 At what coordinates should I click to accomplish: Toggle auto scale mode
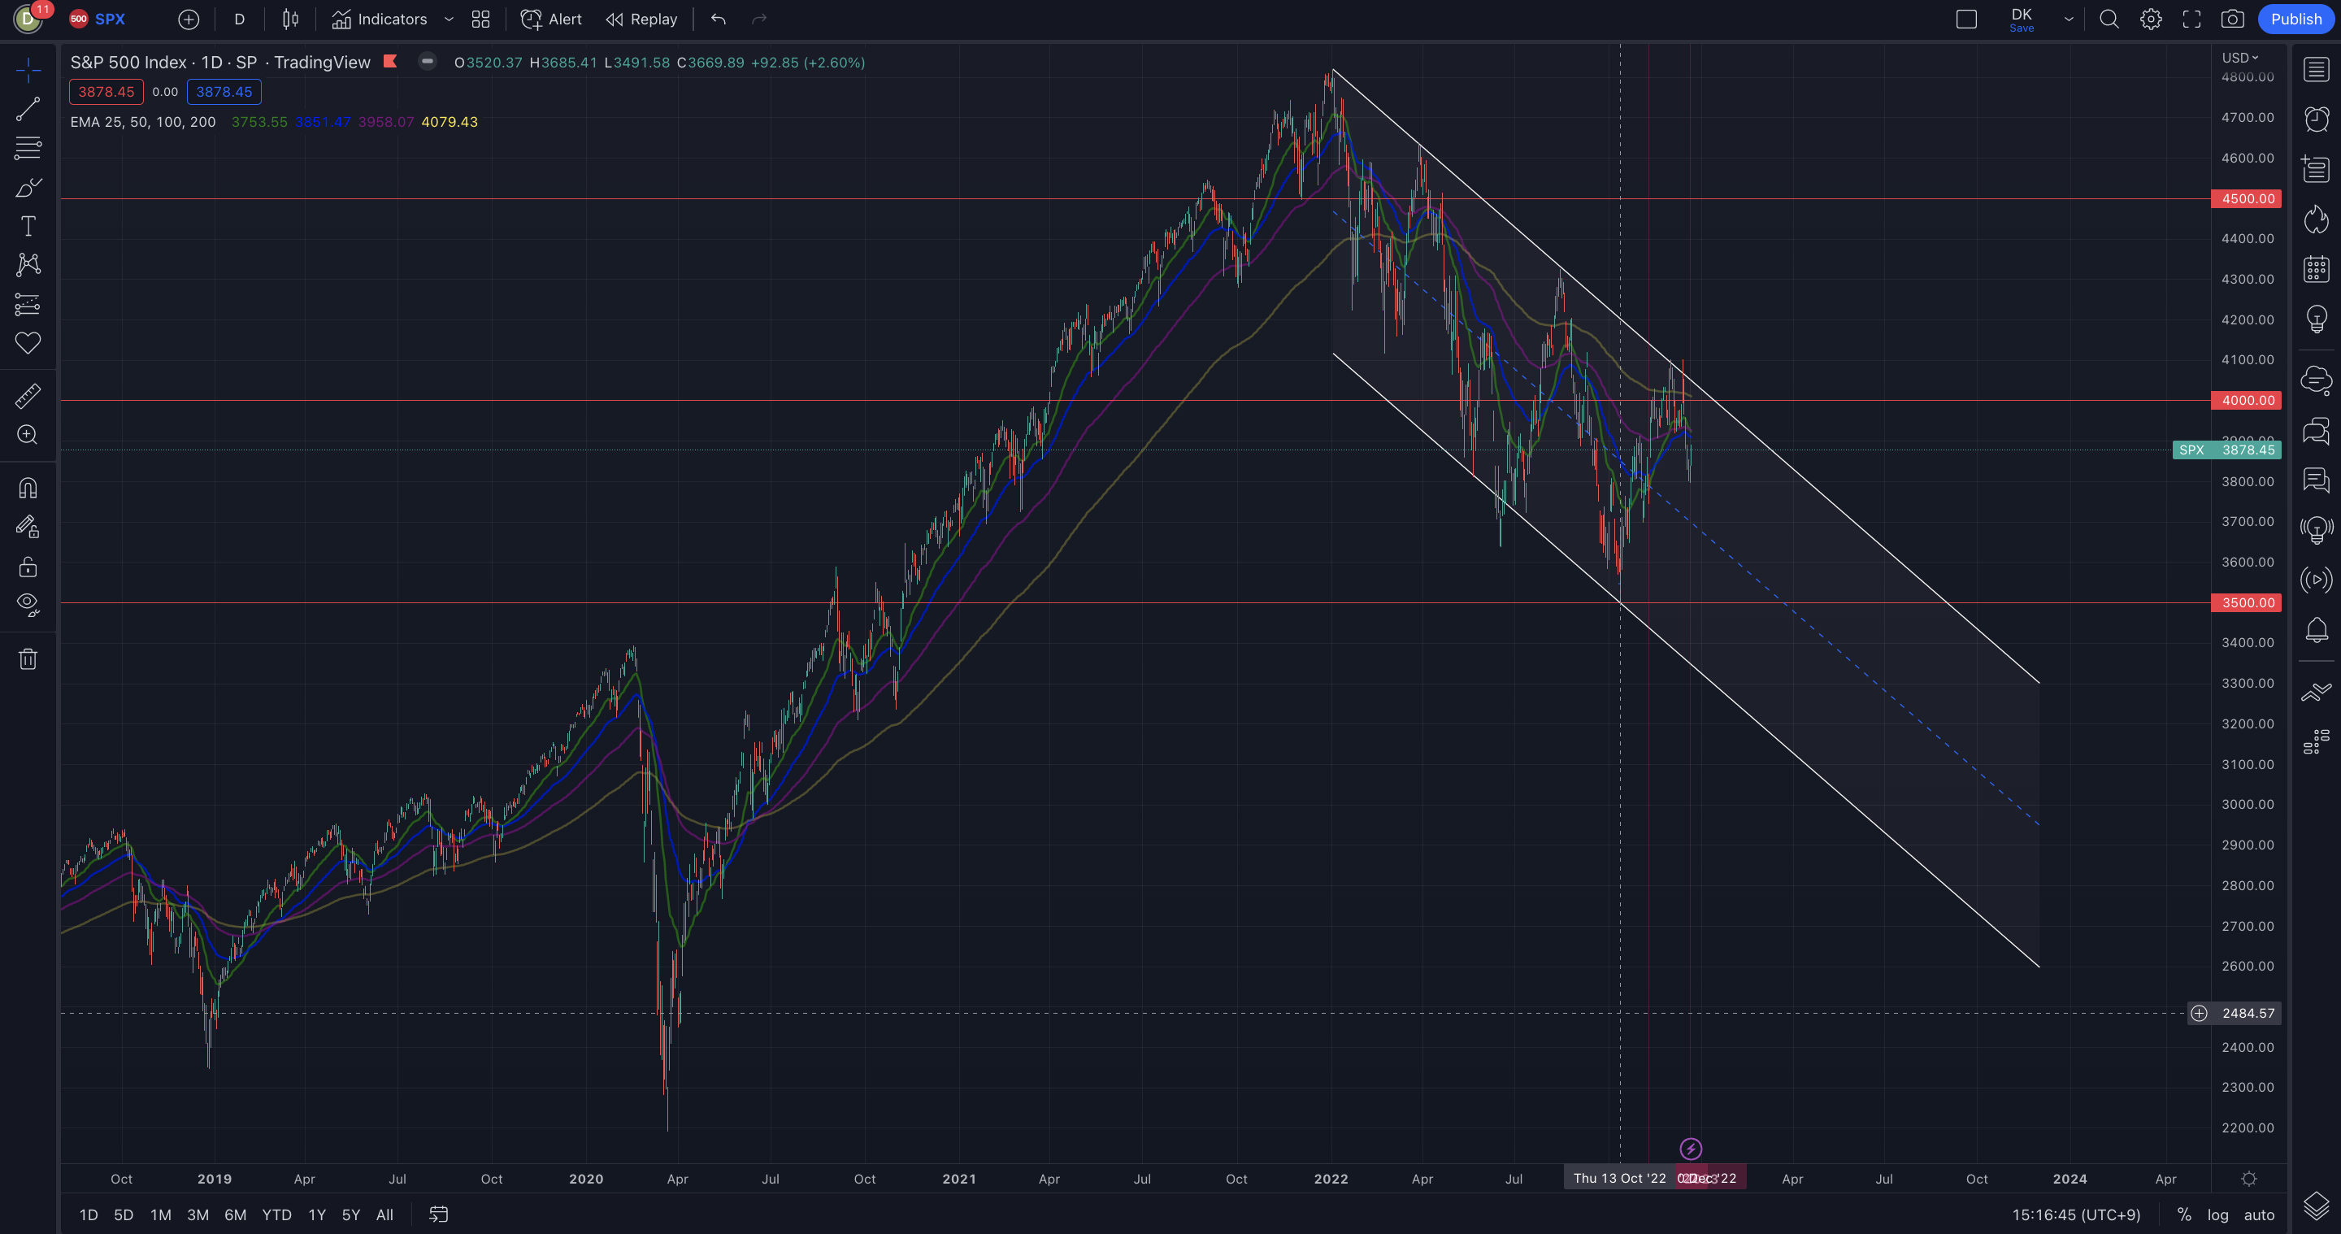coord(2259,1215)
